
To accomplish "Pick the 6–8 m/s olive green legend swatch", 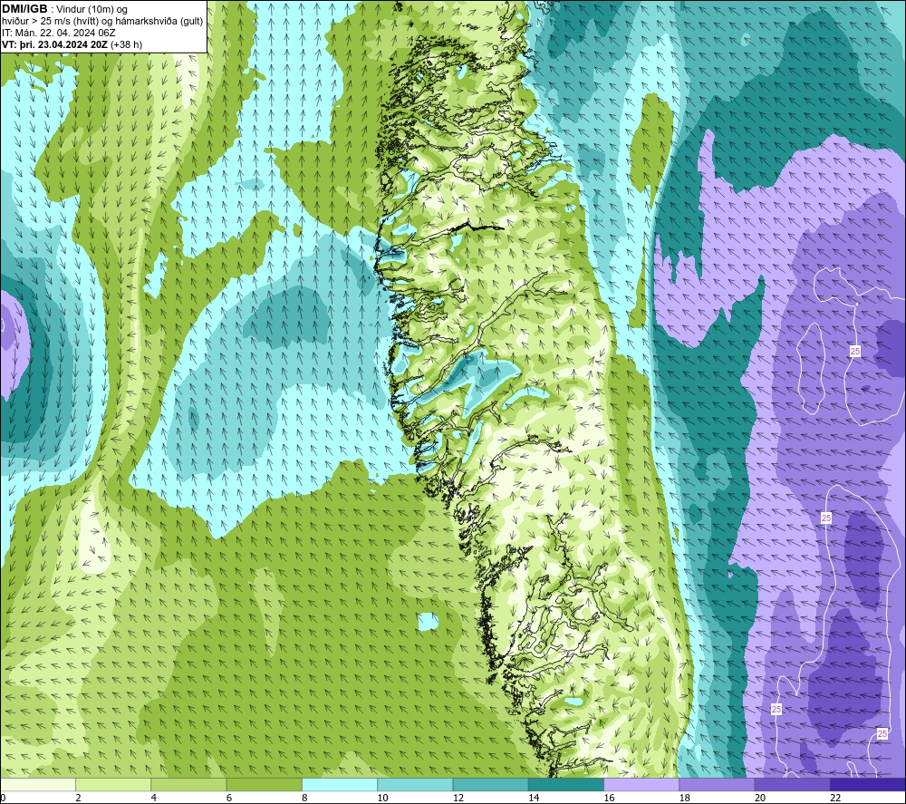I will pos(264,784).
